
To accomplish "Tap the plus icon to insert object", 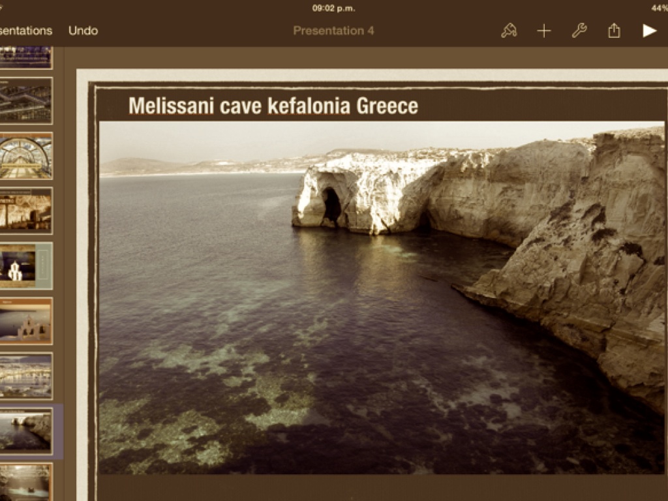I will point(544,31).
